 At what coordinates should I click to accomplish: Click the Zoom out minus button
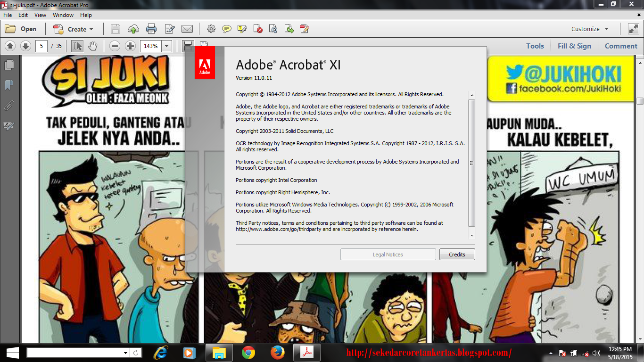115,46
